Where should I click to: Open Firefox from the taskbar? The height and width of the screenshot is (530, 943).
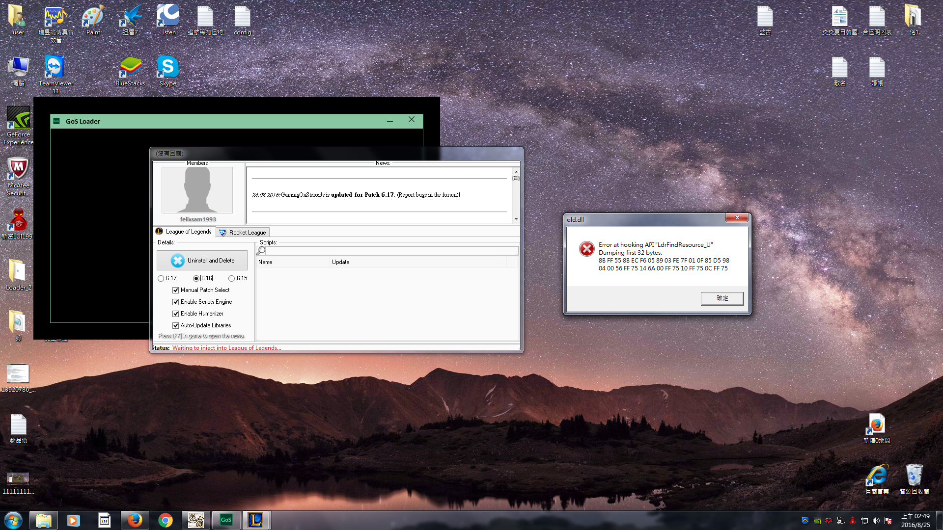(x=135, y=520)
